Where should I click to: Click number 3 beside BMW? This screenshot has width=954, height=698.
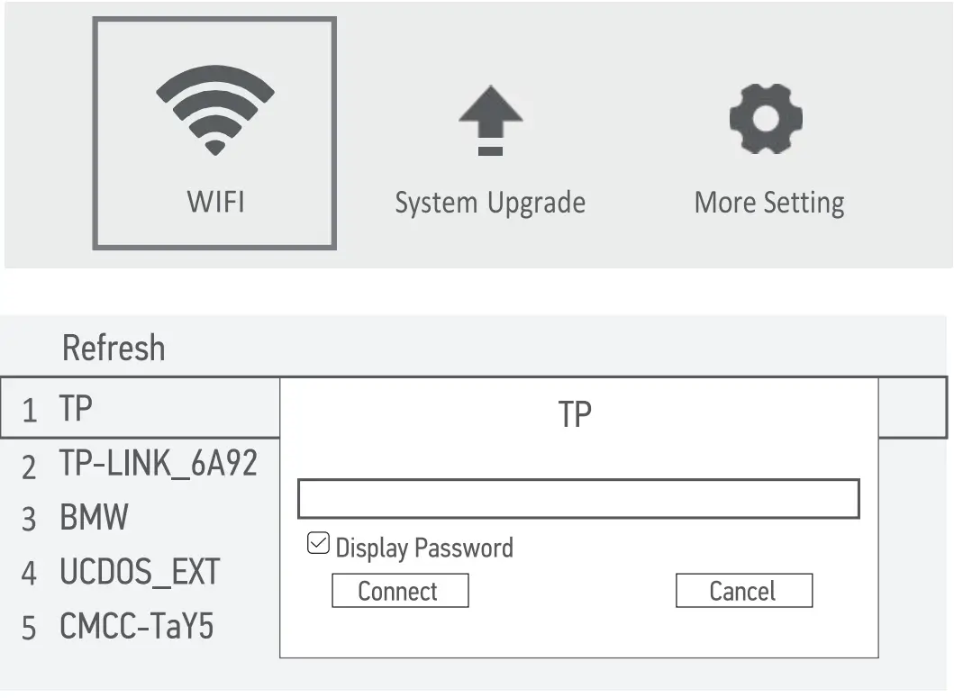coord(29,520)
